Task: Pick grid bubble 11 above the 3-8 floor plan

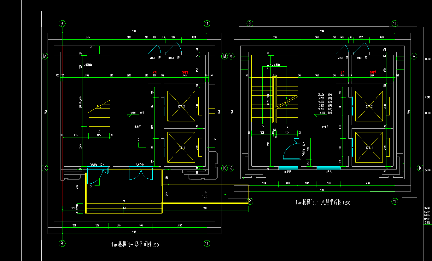Action: (x=394, y=23)
